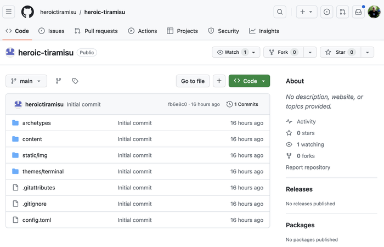Open the config.toml file
The height and width of the screenshot is (247, 384).
(x=37, y=220)
